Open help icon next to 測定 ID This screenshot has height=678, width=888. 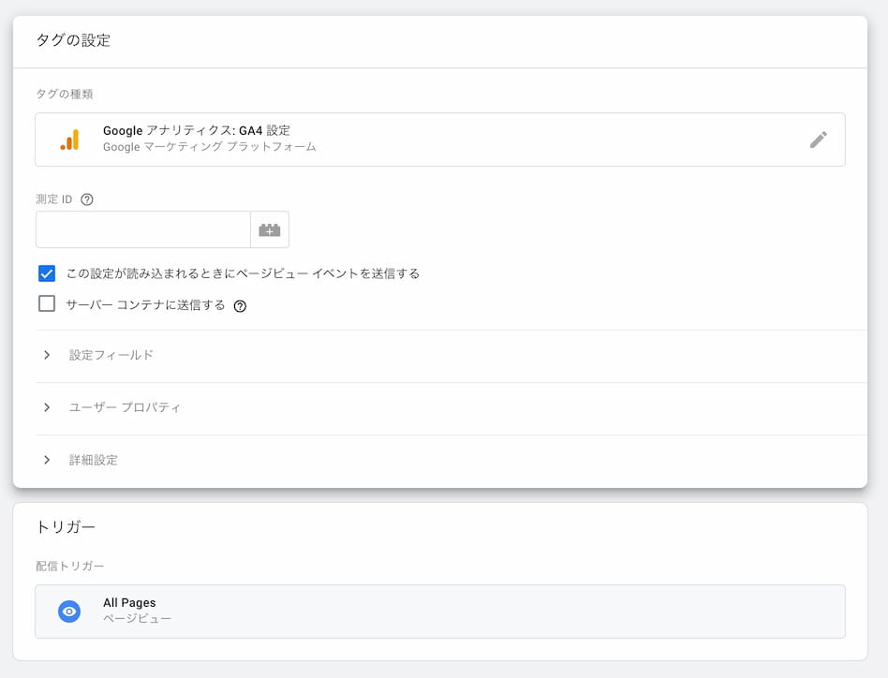coord(87,199)
